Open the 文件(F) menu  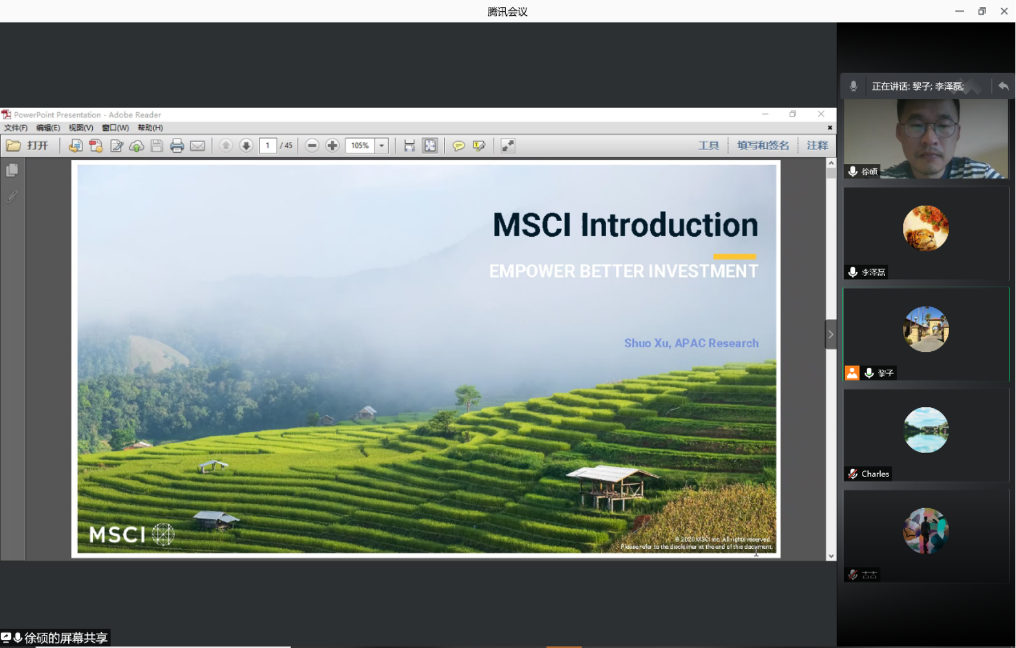[x=16, y=127]
